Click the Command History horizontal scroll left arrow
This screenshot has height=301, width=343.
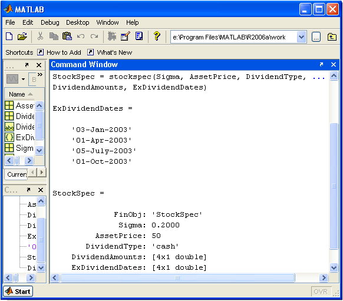click(x=8, y=278)
